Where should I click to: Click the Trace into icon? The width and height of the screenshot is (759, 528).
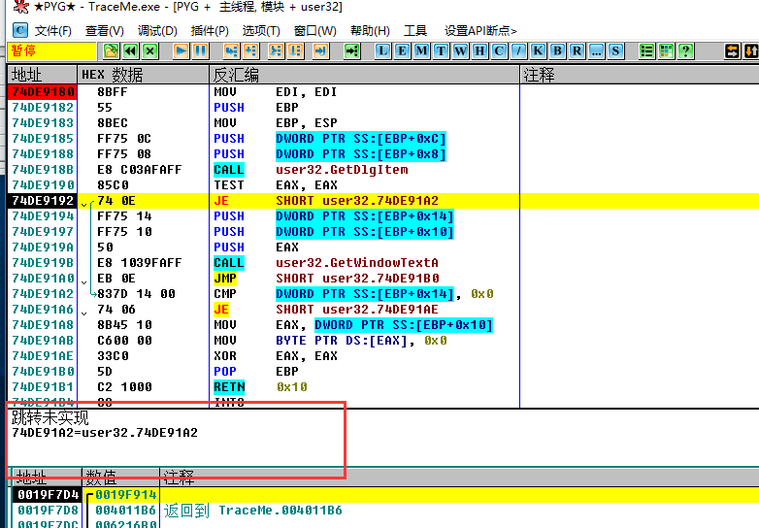pos(276,50)
